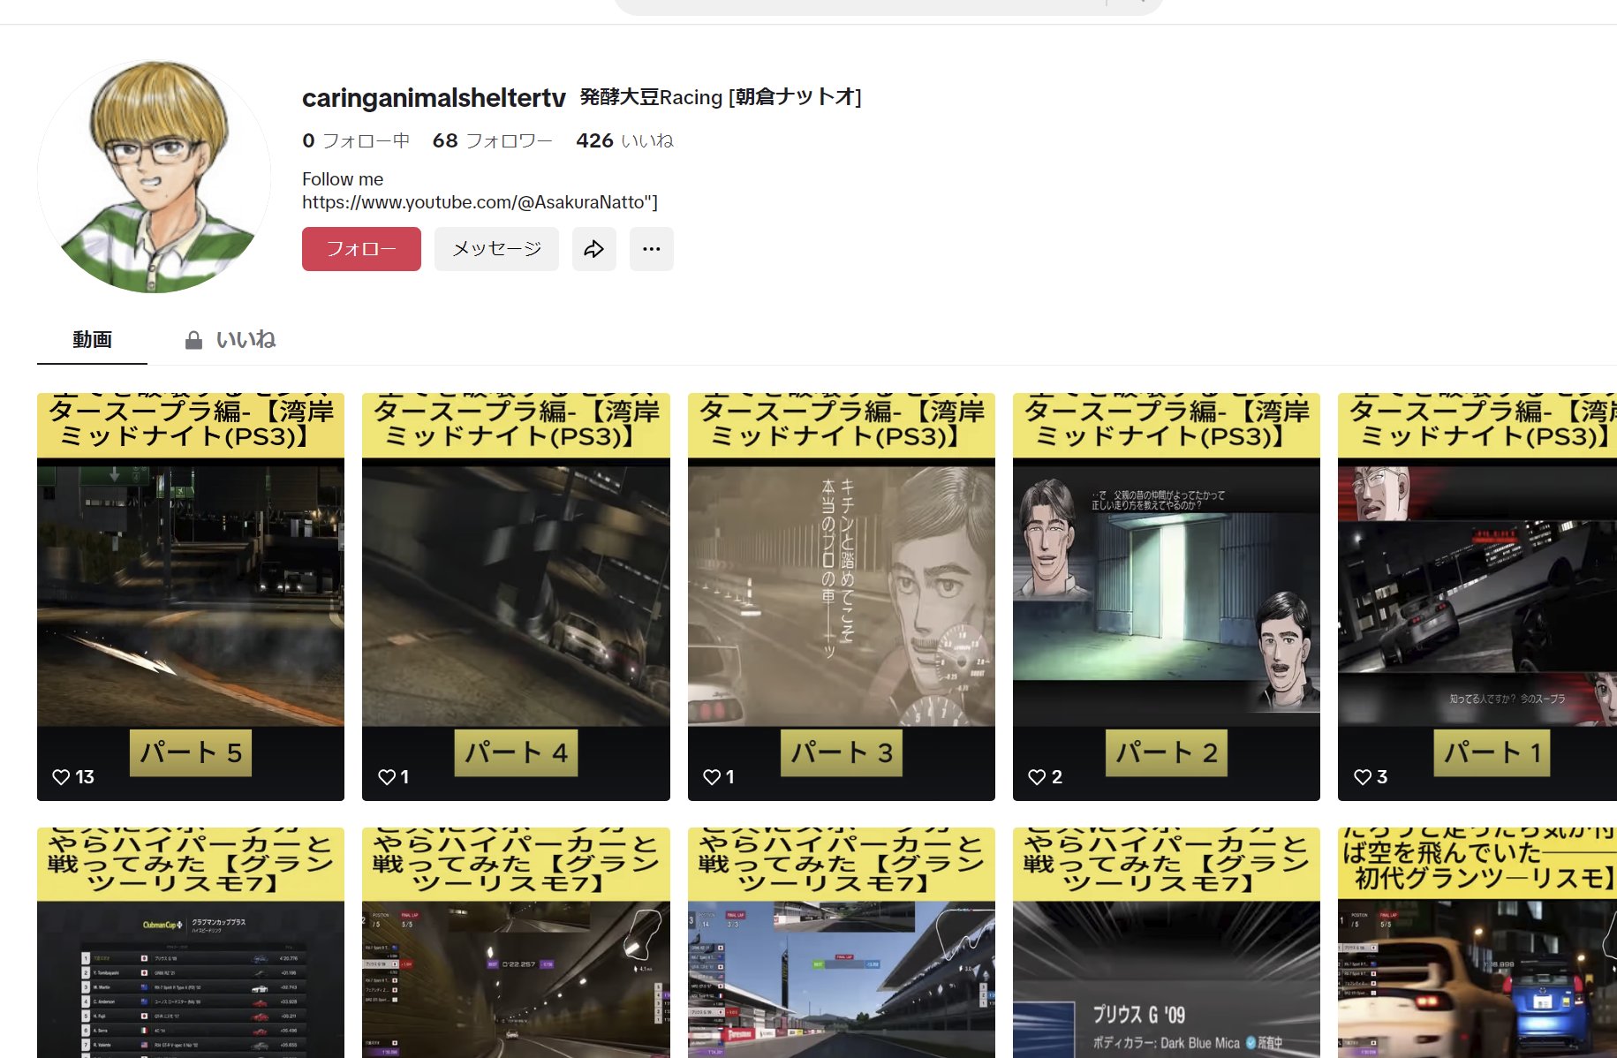
Task: Click the red フォロー follow button
Action: tap(361, 249)
